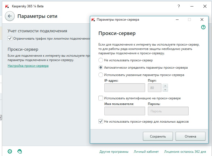Open the green help icon in proxy dialog
This screenshot has width=212, height=156.
click(x=203, y=27)
